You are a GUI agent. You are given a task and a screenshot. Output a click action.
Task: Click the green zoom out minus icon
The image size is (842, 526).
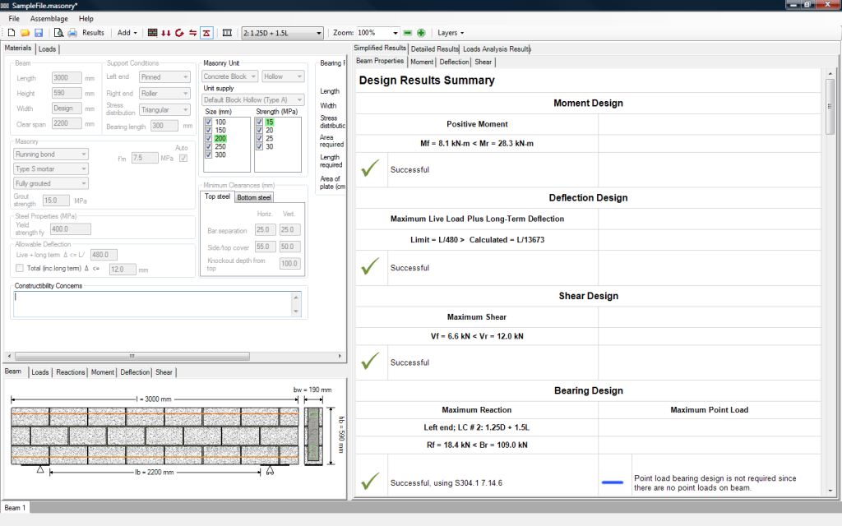click(408, 33)
